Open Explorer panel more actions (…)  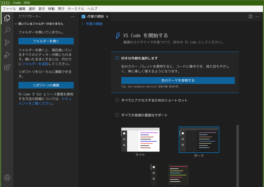tap(73, 16)
